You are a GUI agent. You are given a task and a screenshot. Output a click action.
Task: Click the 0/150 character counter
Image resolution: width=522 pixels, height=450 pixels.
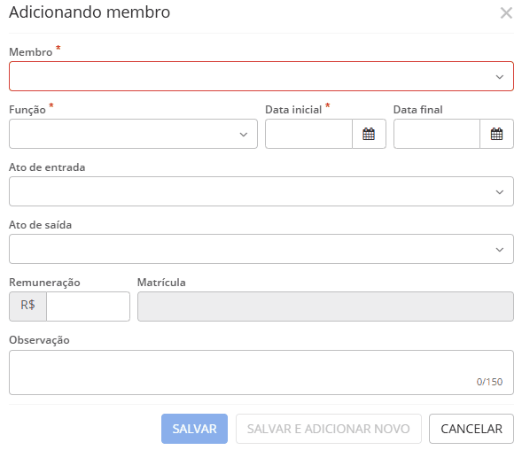point(489,382)
